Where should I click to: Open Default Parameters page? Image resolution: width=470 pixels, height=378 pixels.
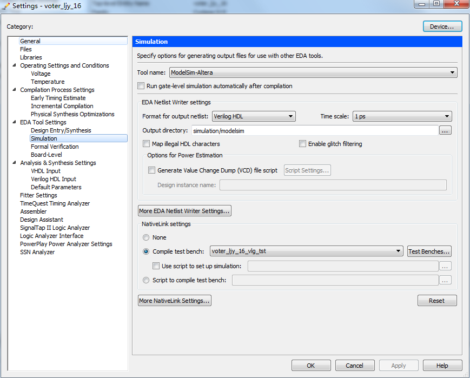tap(56, 187)
